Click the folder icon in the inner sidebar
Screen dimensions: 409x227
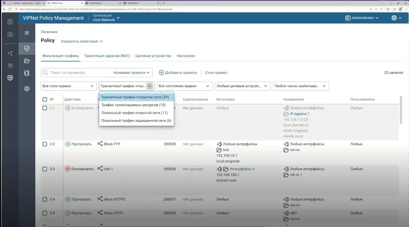tap(27, 61)
